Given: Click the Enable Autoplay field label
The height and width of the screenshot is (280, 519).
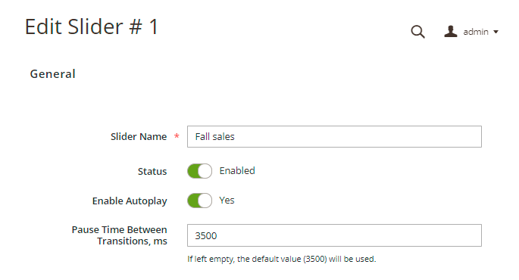Looking at the screenshot, I should coord(130,201).
